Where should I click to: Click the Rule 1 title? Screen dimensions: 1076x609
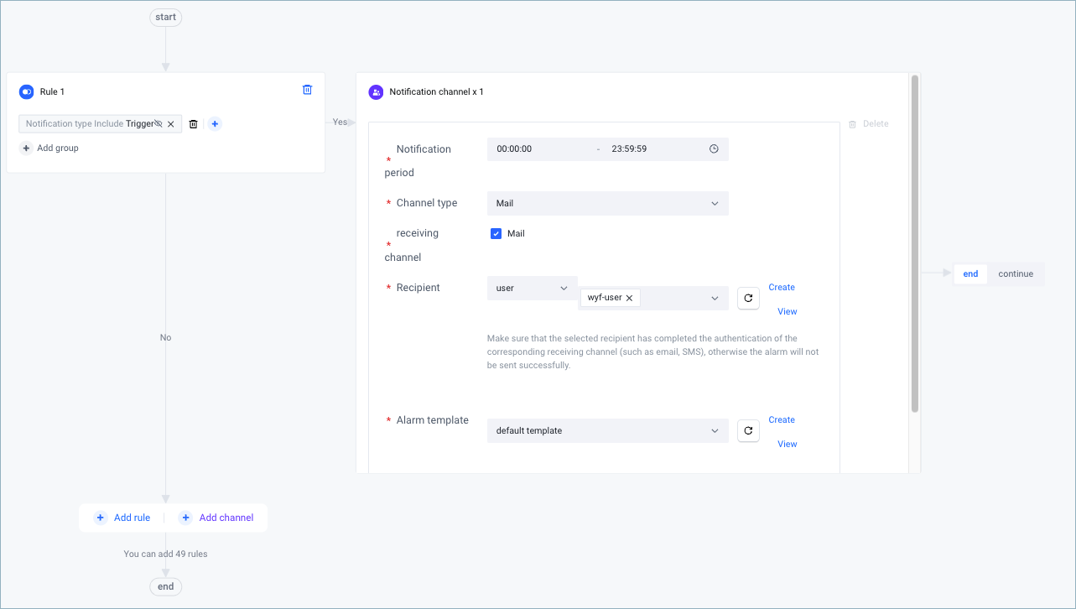[x=52, y=91]
